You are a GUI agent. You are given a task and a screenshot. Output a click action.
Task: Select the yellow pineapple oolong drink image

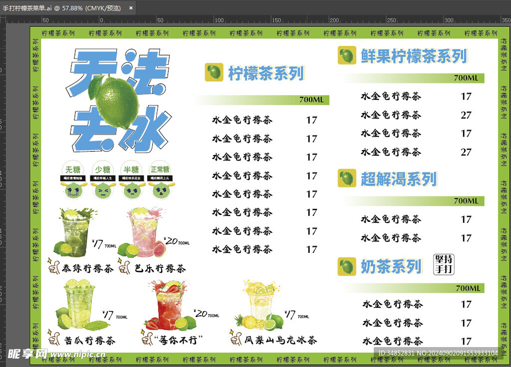click(x=259, y=304)
